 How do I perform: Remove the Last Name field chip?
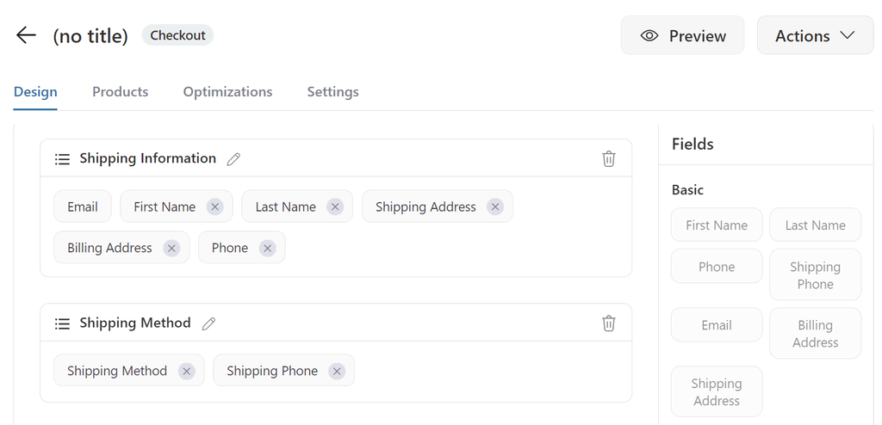click(335, 206)
